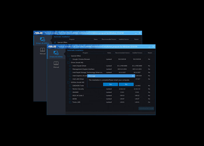Toggle WinRAR checkbox
The width and height of the screenshot is (204, 146).
point(70,92)
